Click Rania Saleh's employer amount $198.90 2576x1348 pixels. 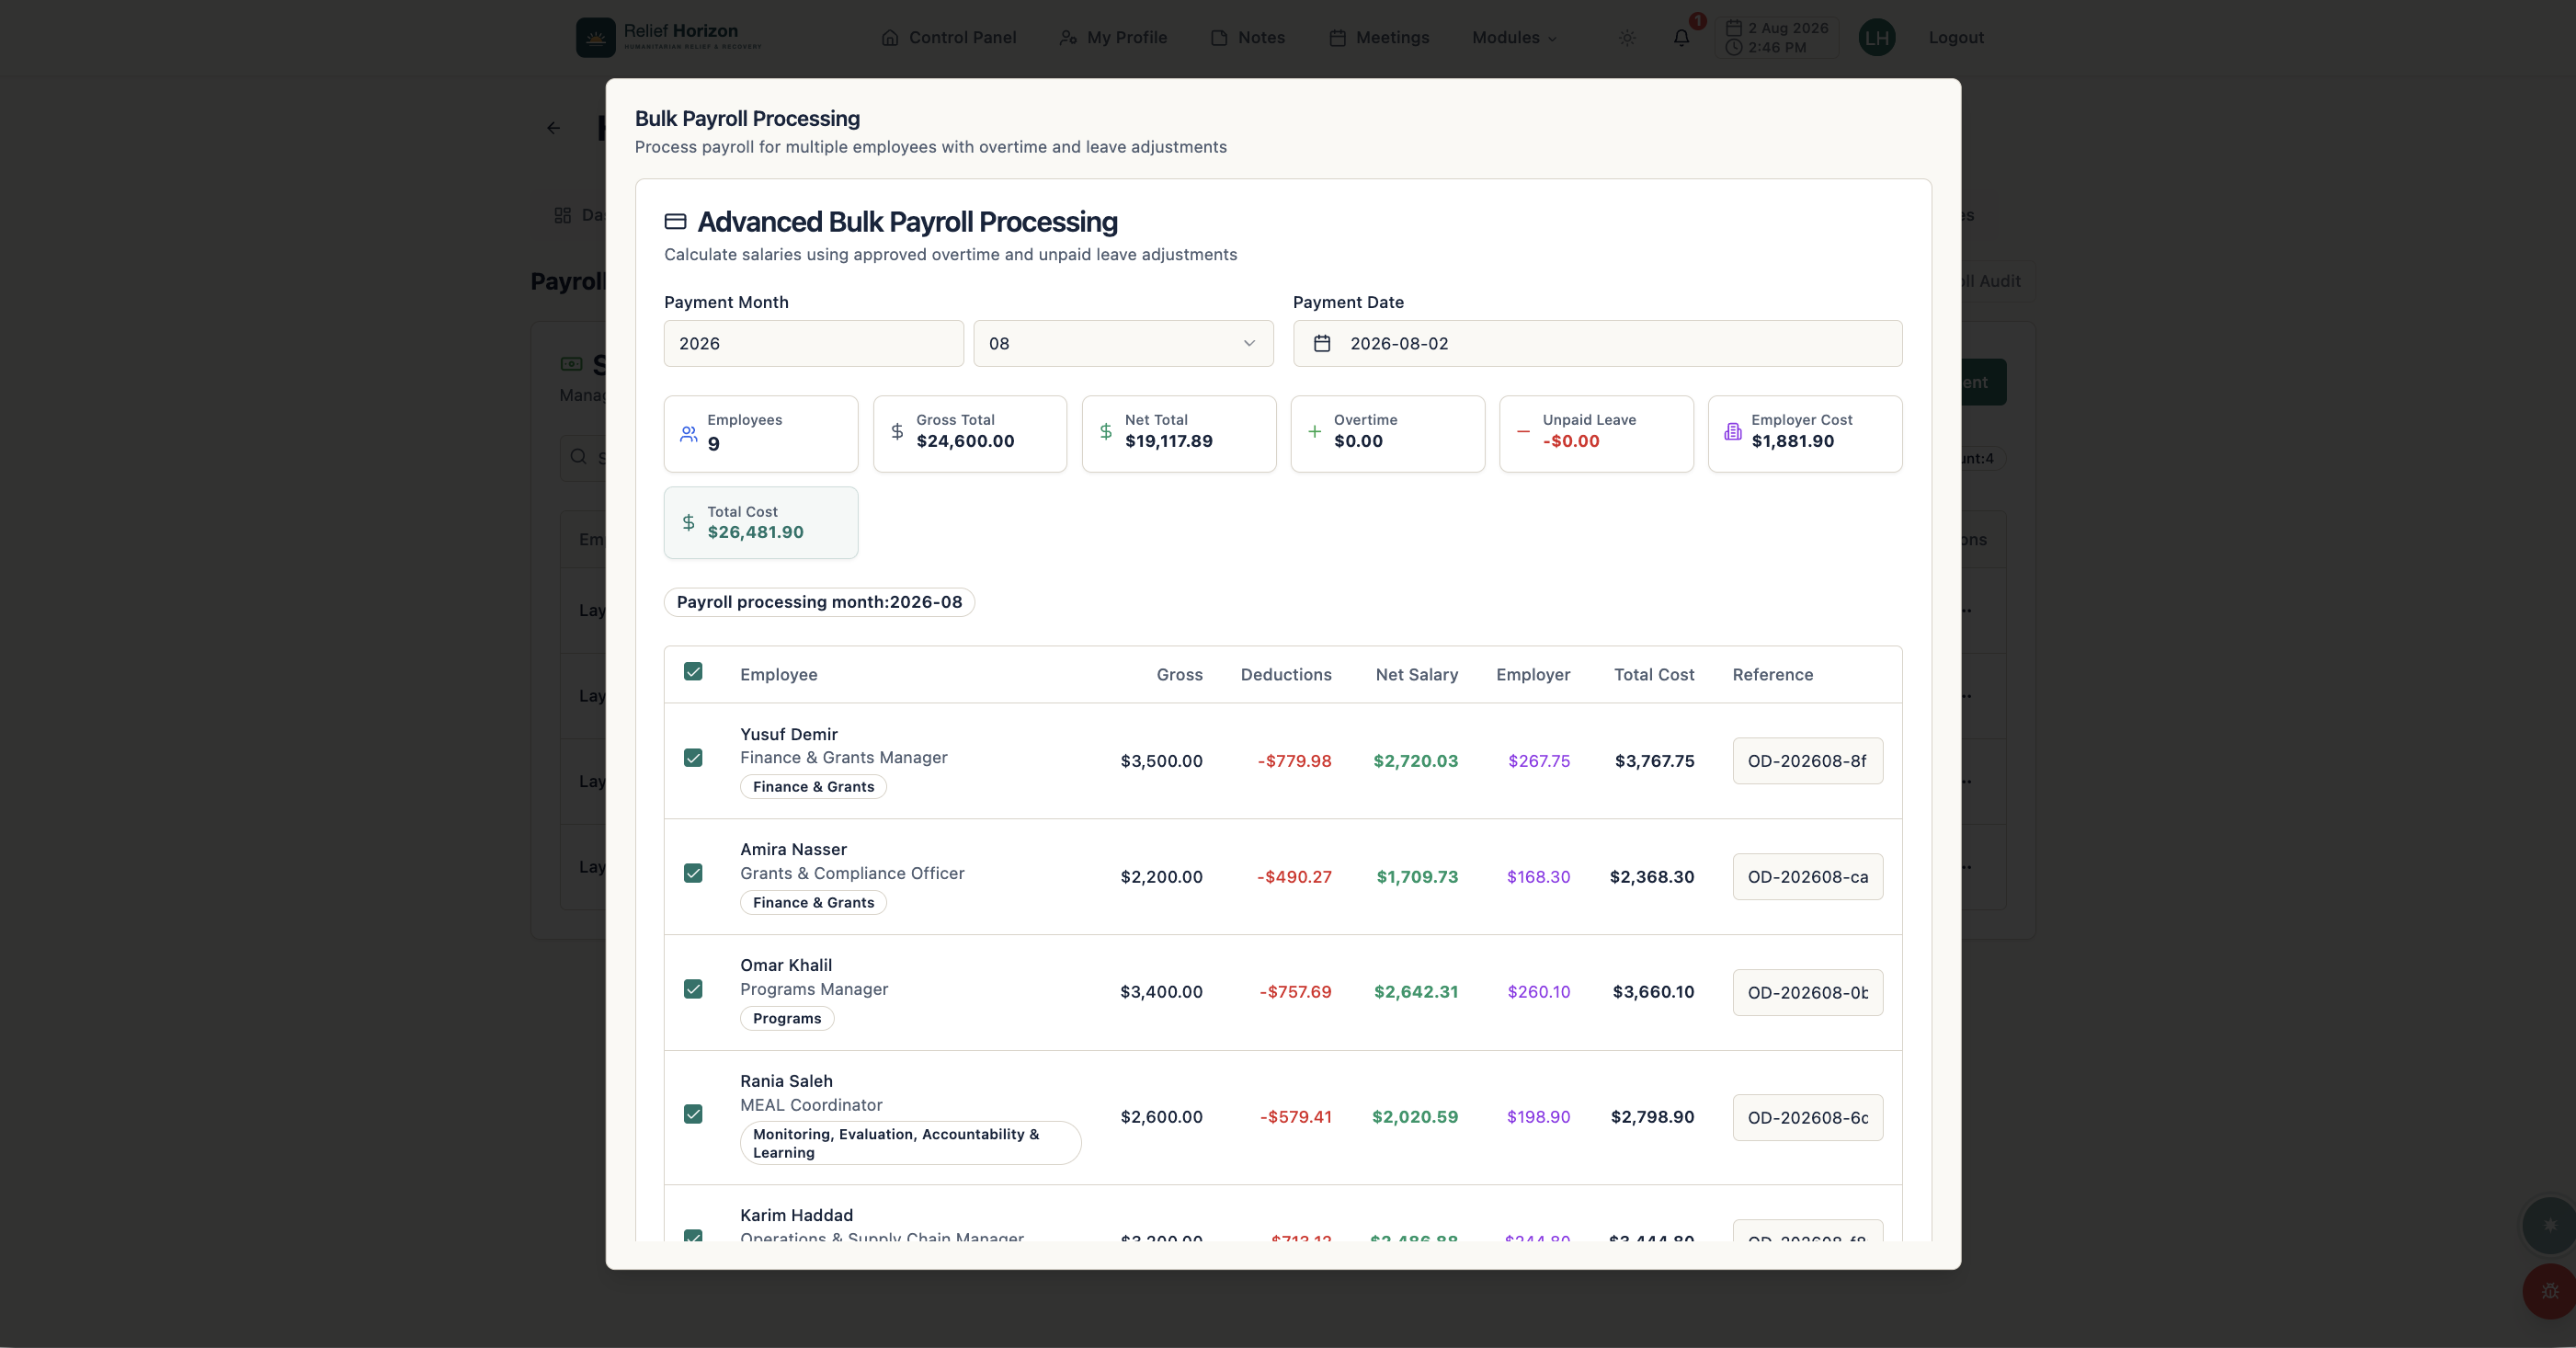coord(1538,1117)
